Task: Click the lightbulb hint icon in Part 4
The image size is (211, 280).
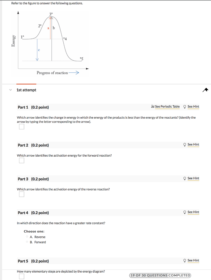Action: click(x=185, y=212)
